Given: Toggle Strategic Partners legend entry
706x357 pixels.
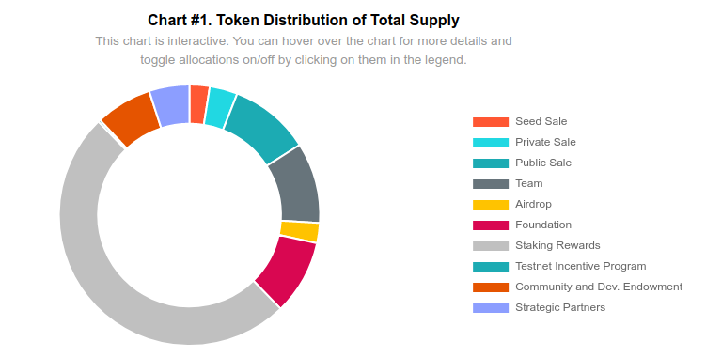Looking at the screenshot, I should coord(539,307).
